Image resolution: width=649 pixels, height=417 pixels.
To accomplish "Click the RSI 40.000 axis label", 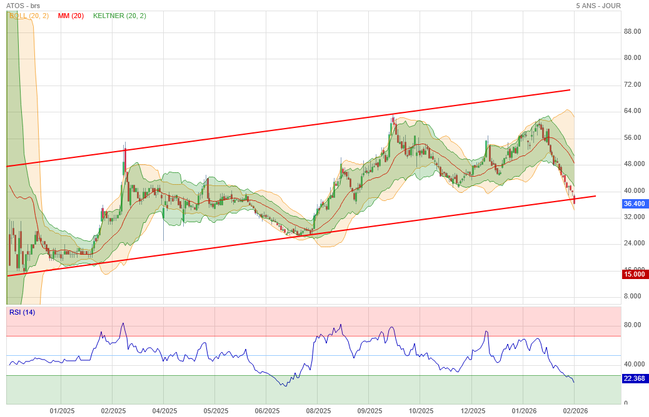I will 634,365.
